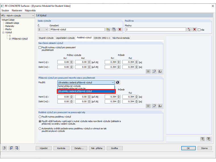
Task: Delete reinforcement set red X icon
Action: [120, 30]
